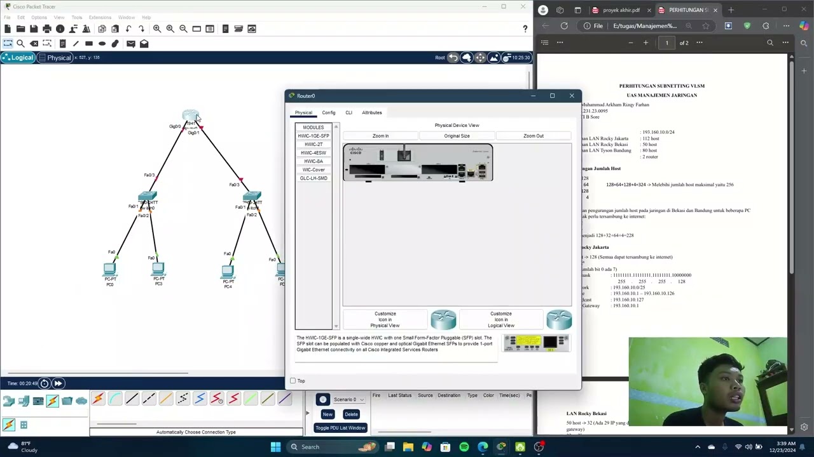The image size is (814, 457).
Task: Click Router0 icon in the topology
Action: (x=190, y=116)
